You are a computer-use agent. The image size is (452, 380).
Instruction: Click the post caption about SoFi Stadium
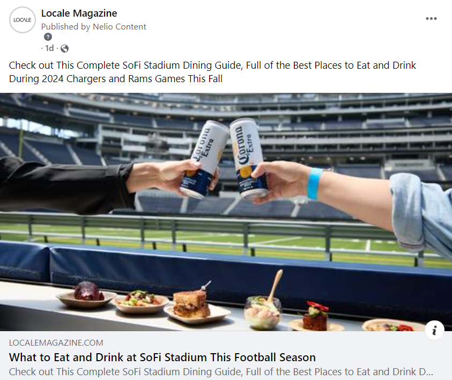212,72
